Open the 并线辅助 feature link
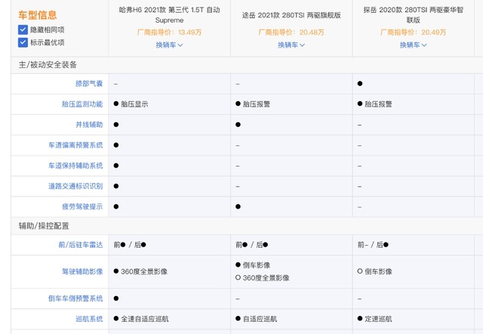The width and height of the screenshot is (483, 334). point(89,125)
